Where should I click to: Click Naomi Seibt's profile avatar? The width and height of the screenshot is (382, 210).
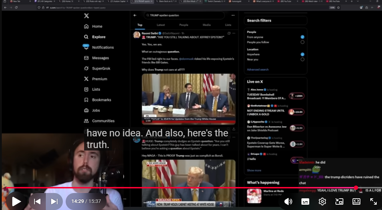pos(137,35)
